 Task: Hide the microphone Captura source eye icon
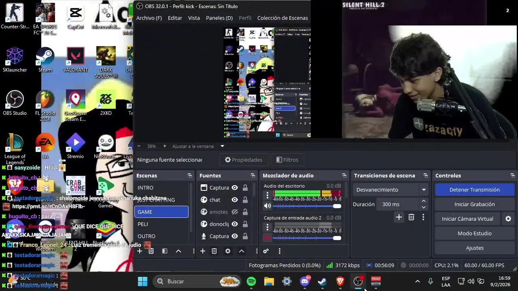click(x=235, y=236)
